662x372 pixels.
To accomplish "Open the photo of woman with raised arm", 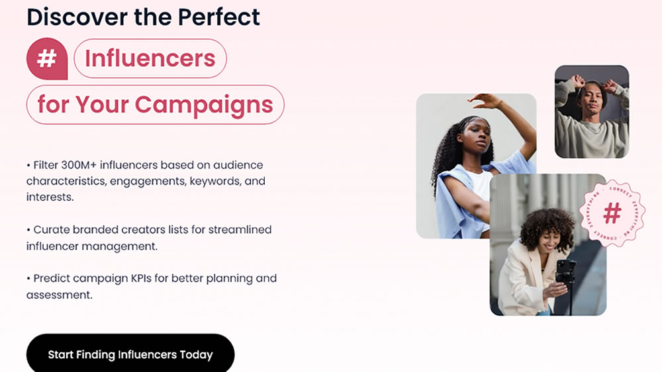I will [476, 166].
